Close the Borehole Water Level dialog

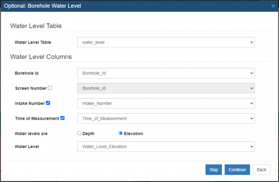[273, 6]
